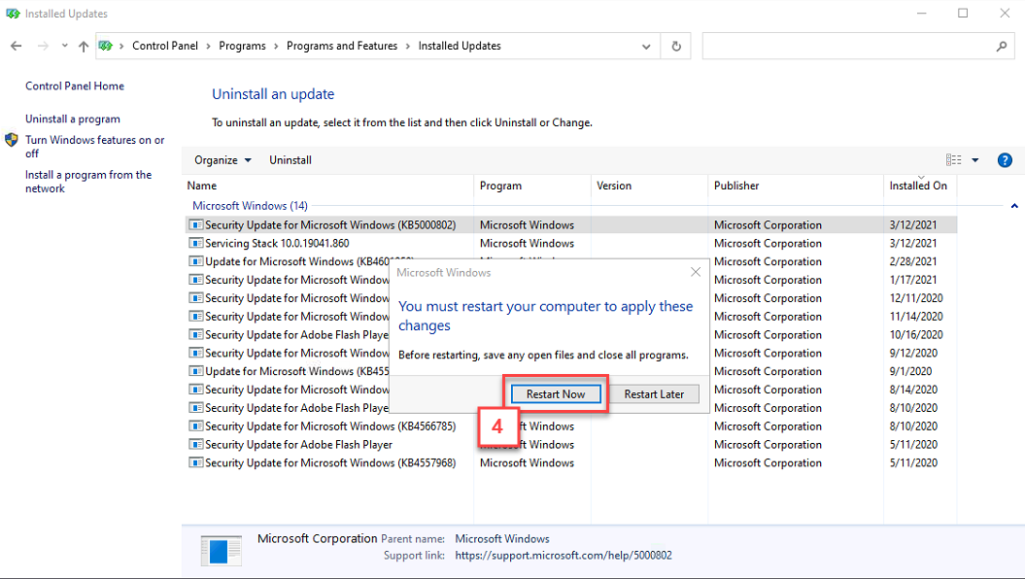Image resolution: width=1025 pixels, height=579 pixels.
Task: Click the Installed Updates breadcrumb
Action: coord(460,46)
